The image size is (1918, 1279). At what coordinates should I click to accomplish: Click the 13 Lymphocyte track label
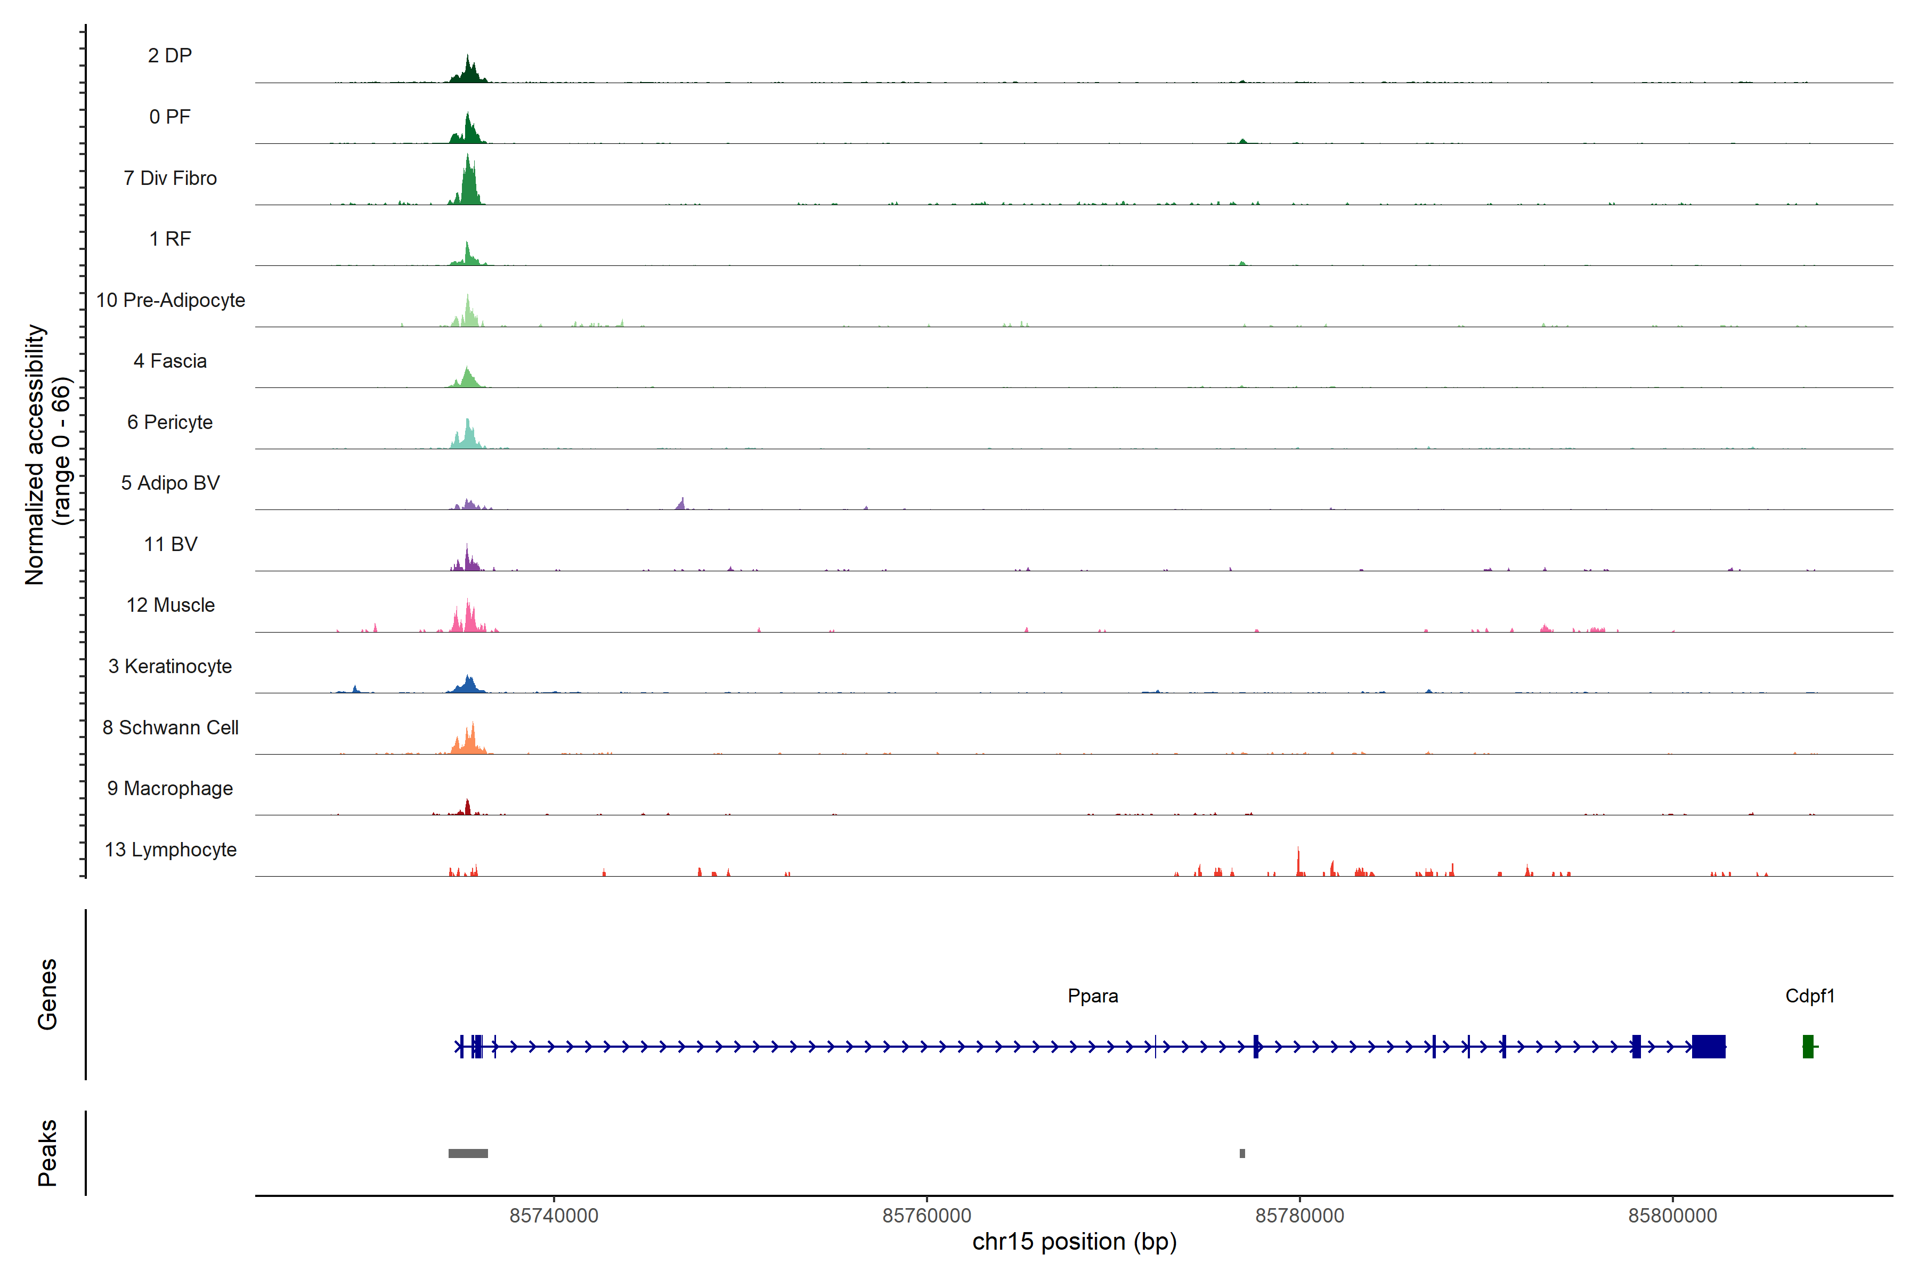[x=170, y=849]
